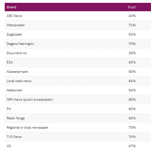Click the Dagbladet row
This screenshot has height=151, width=151.
click(78, 34)
